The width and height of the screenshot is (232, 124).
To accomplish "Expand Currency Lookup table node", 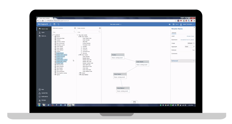I will [54, 42].
